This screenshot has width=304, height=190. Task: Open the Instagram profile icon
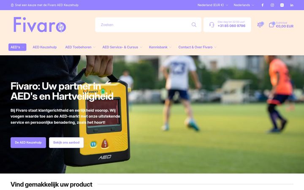(272, 5)
